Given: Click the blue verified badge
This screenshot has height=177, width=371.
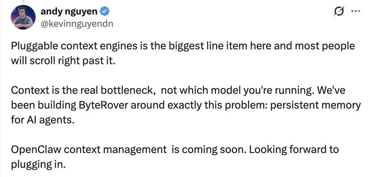Looking at the screenshot, I should [x=104, y=11].
